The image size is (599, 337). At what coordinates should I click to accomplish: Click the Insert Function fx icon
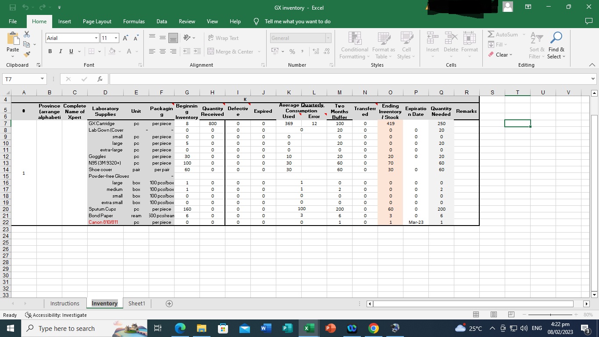coord(100,79)
